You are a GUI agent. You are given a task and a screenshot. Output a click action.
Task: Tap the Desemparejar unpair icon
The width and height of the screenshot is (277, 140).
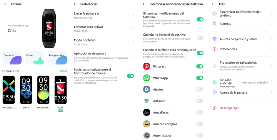(214, 108)
